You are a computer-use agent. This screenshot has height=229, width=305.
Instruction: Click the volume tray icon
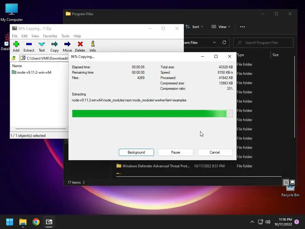268,222
